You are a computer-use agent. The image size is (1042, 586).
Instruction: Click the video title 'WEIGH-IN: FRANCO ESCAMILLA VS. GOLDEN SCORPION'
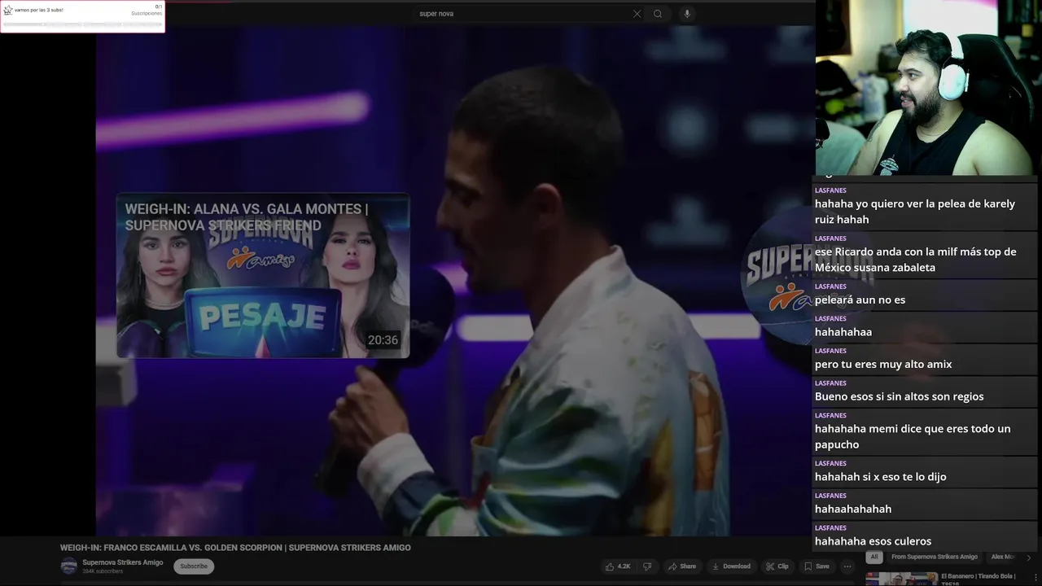click(235, 548)
